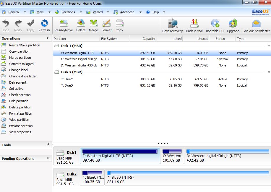Open the Advanced menu dropdown arrow

140,12
